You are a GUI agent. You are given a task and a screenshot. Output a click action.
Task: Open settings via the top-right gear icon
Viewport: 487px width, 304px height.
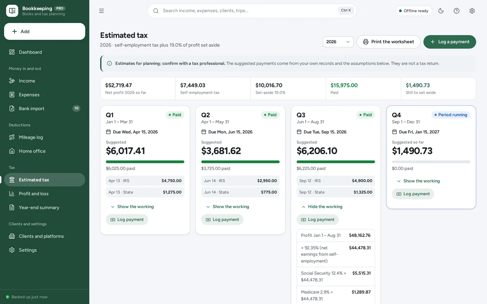click(x=472, y=11)
